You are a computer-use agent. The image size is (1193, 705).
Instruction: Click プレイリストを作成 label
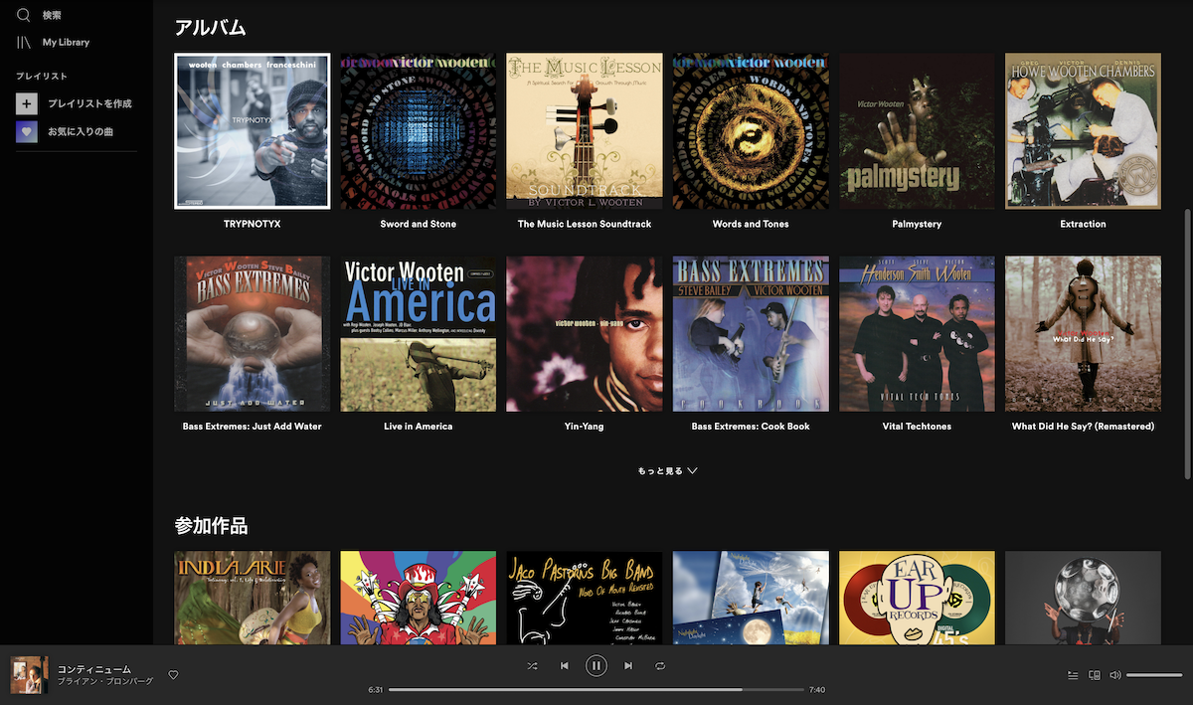[x=89, y=103]
